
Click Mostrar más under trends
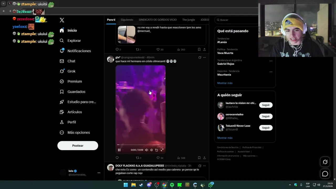(x=225, y=83)
